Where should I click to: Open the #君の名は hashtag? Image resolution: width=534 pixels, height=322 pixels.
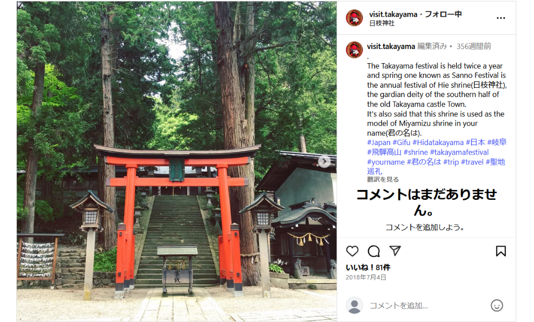coord(424,162)
